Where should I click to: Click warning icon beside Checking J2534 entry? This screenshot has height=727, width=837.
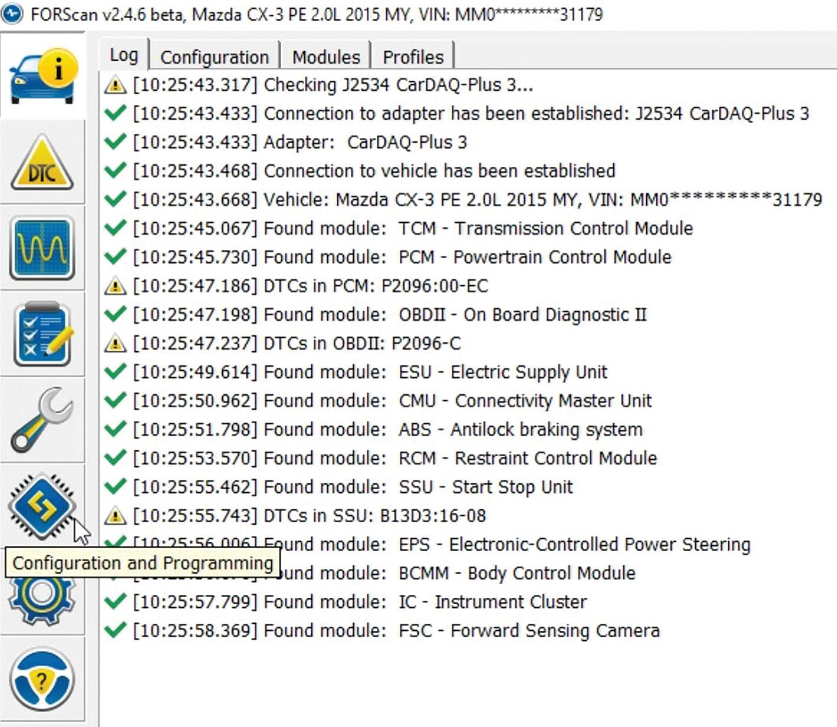[x=115, y=85]
